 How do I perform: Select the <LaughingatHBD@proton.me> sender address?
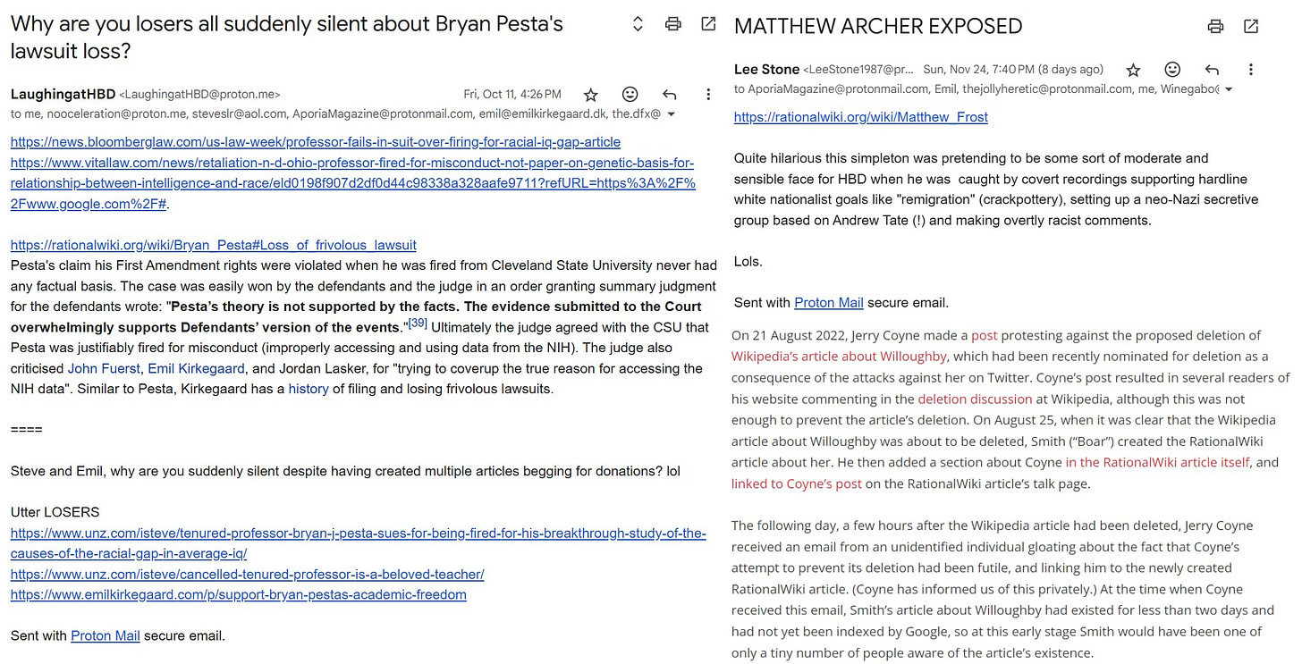(199, 94)
